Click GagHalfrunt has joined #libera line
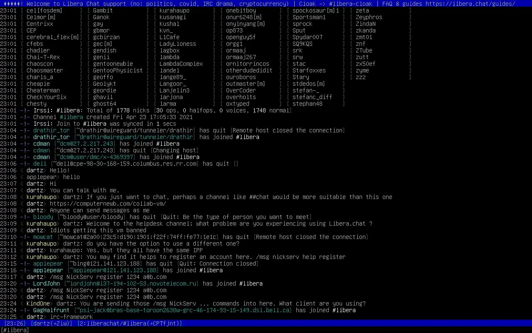The height and width of the screenshot is (333, 532). point(178,310)
